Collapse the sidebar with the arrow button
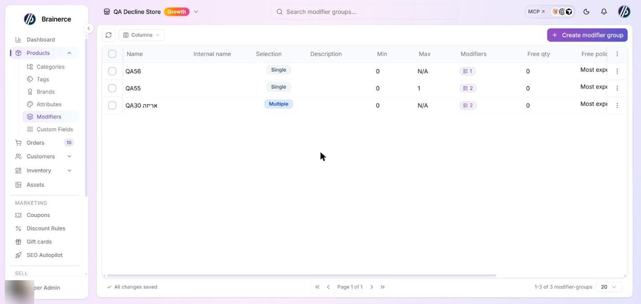 point(88,28)
